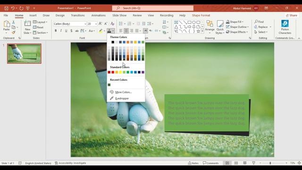Toggle Underline formatting
The image size is (302, 170).
click(66, 31)
